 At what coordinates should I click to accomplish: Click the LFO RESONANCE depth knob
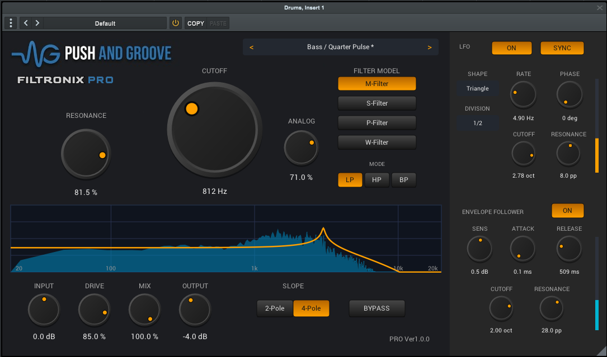tap(568, 153)
